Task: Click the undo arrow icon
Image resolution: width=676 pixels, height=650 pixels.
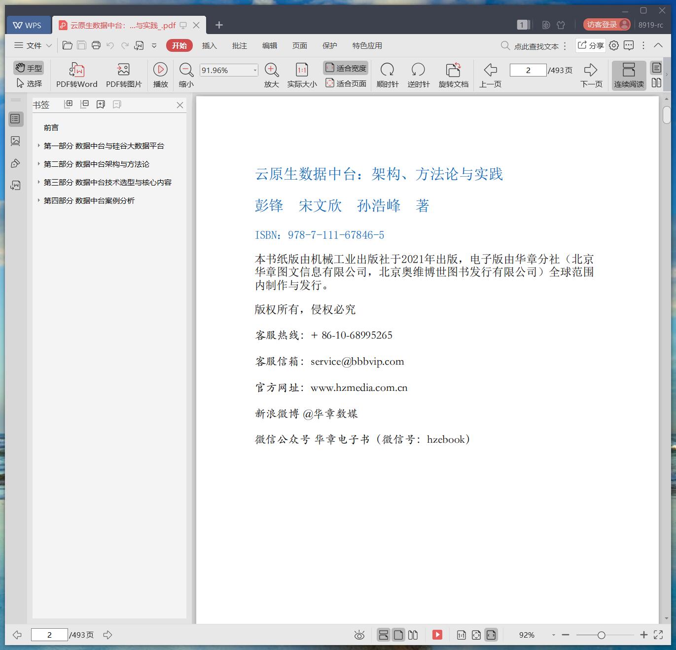Action: tap(110, 45)
